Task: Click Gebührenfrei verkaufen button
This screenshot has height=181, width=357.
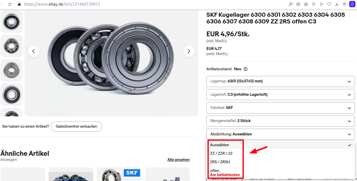Action: 76,126
